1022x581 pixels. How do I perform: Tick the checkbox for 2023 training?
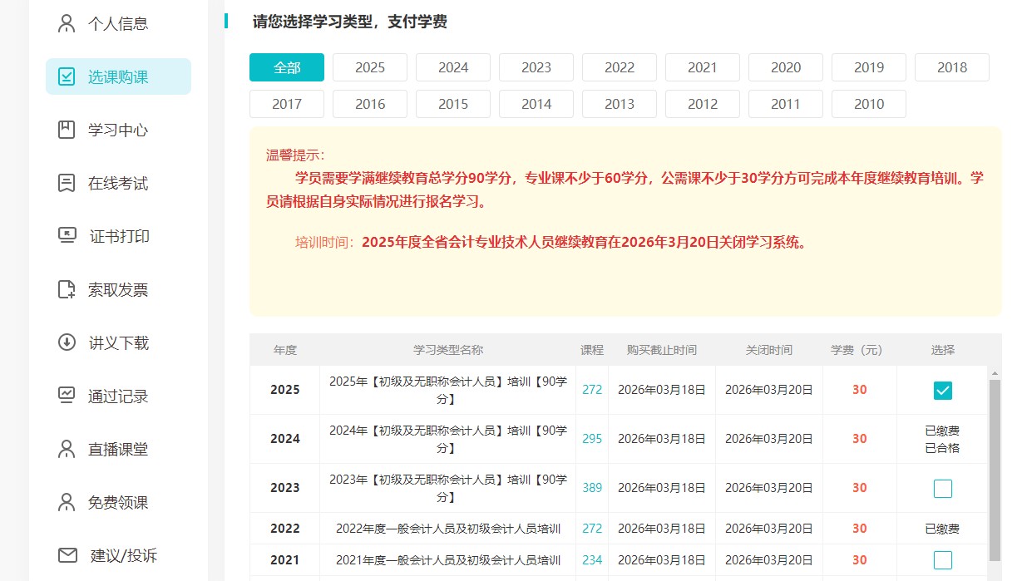click(x=942, y=488)
